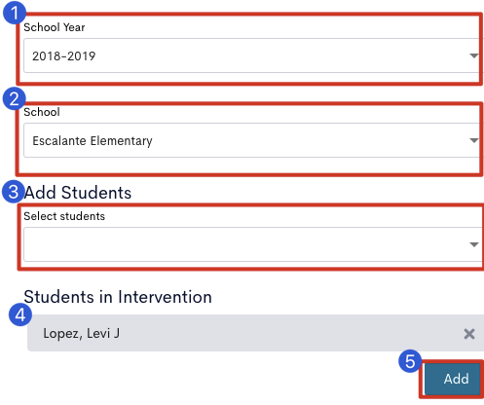Click the School Year label
The image size is (484, 405).
[x=55, y=27]
